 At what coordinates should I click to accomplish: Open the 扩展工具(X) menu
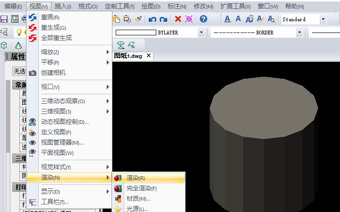coord(236,7)
